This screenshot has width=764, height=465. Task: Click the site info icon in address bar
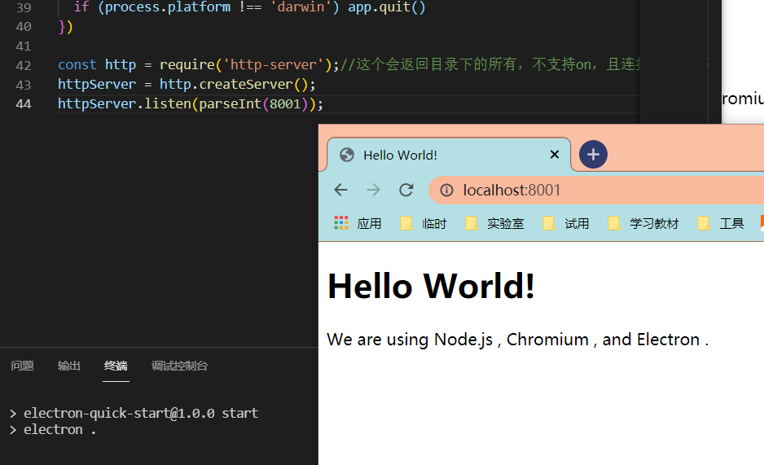point(446,190)
